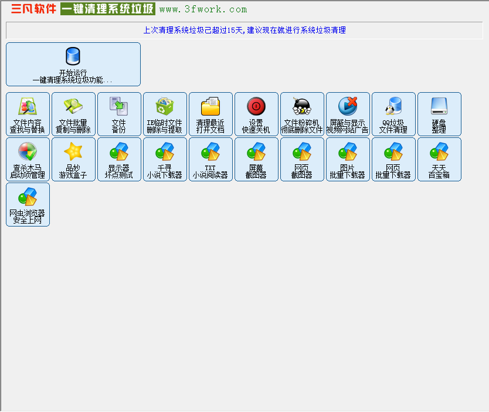This screenshot has width=489, height=412.
Task: Open the Quick Shutdown settings tool
Action: [256, 113]
